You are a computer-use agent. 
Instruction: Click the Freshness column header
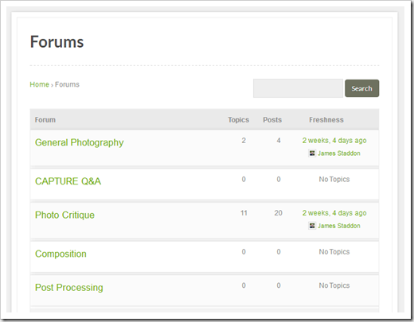326,120
